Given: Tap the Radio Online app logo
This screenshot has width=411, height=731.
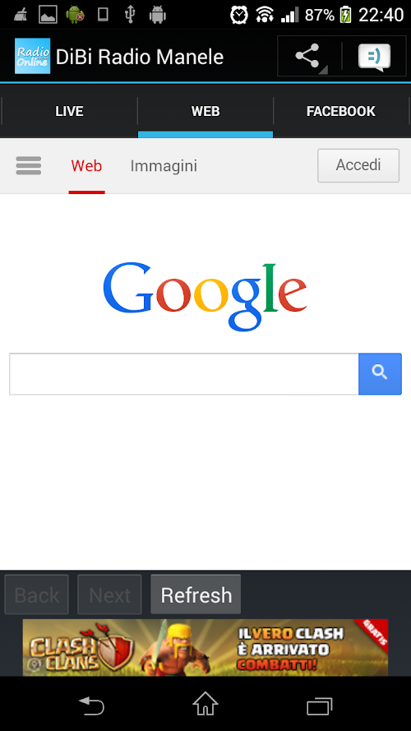Looking at the screenshot, I should click(x=33, y=56).
